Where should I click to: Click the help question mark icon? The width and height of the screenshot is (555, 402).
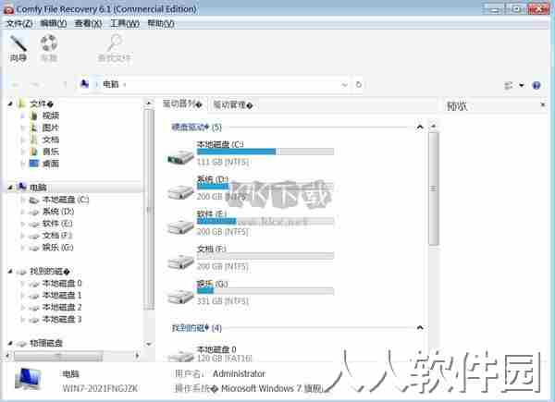(x=536, y=85)
